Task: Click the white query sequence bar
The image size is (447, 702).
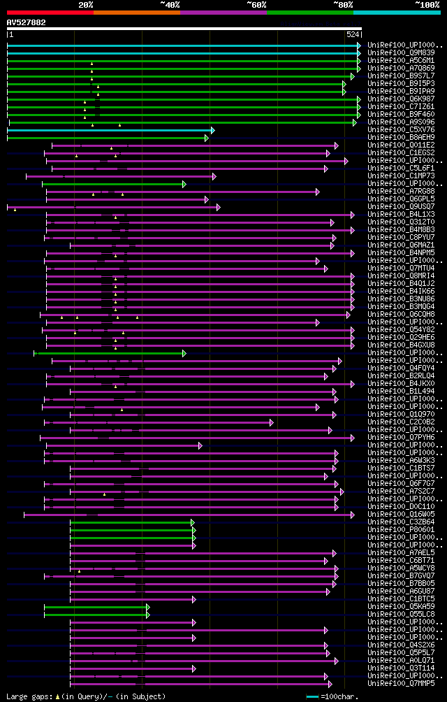Action: tap(184, 29)
